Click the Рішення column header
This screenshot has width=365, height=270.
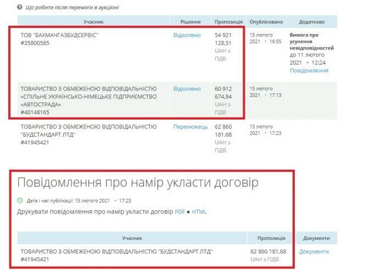[x=190, y=21]
